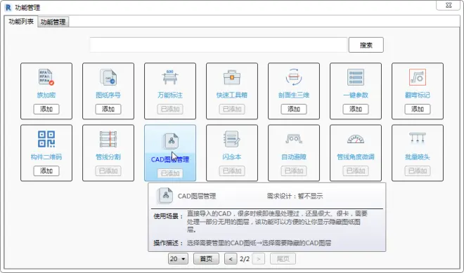Click the 翻弯标记 bend mark icon
Image resolution: width=464 pixels, height=273 pixels.
click(x=418, y=77)
